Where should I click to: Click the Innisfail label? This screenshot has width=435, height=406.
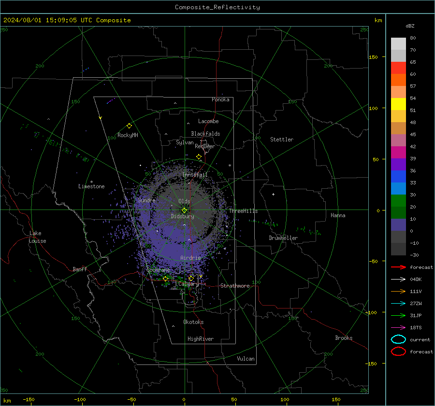point(195,175)
